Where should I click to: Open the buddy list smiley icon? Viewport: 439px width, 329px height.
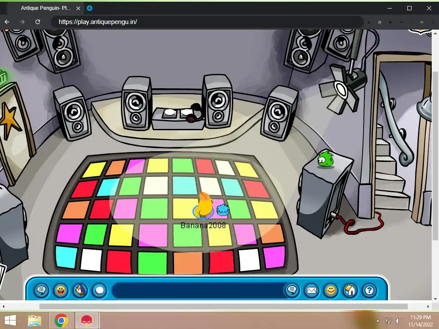click(x=331, y=290)
